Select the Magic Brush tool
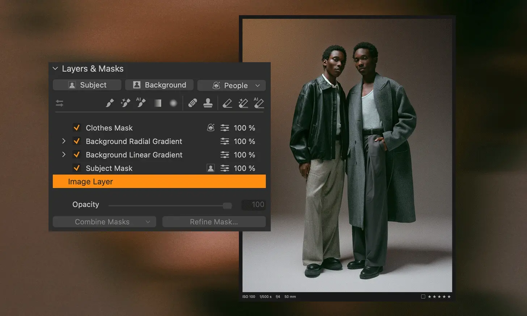527x316 pixels. (x=125, y=103)
